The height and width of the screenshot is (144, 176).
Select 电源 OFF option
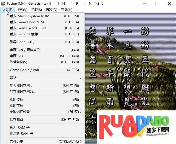[17, 56]
